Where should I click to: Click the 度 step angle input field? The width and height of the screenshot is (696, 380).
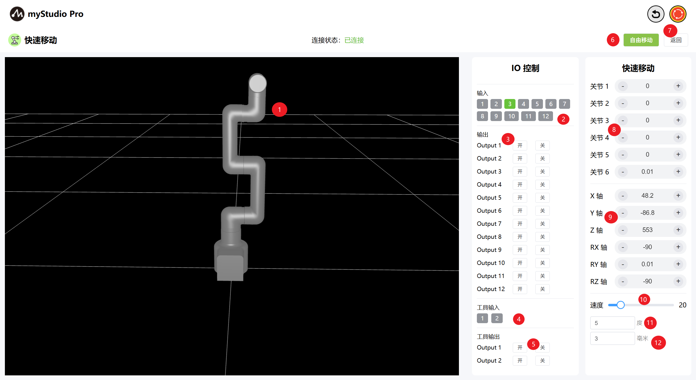click(x=612, y=323)
